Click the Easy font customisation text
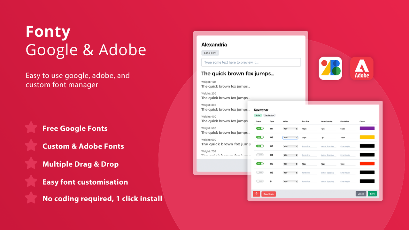The width and height of the screenshot is (409, 230). click(x=85, y=182)
